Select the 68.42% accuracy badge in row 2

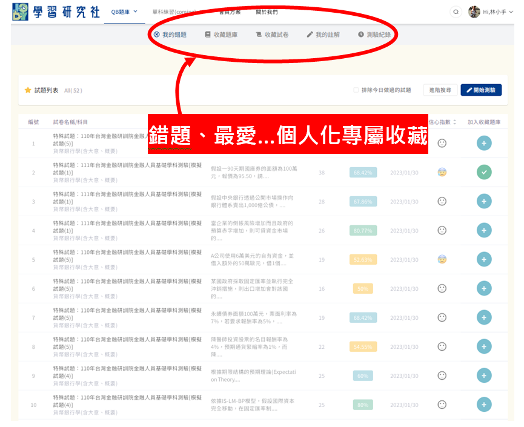pyautogui.click(x=363, y=173)
